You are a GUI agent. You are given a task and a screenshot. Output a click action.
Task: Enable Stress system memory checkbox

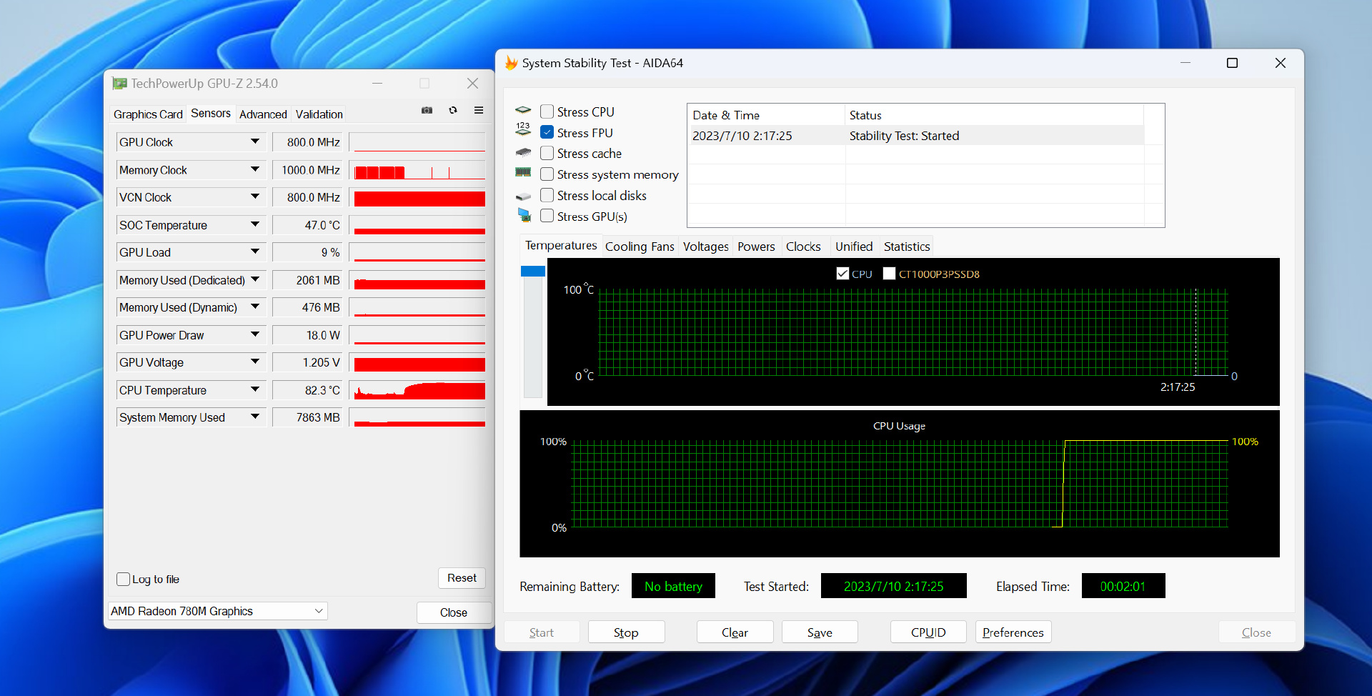[547, 174]
